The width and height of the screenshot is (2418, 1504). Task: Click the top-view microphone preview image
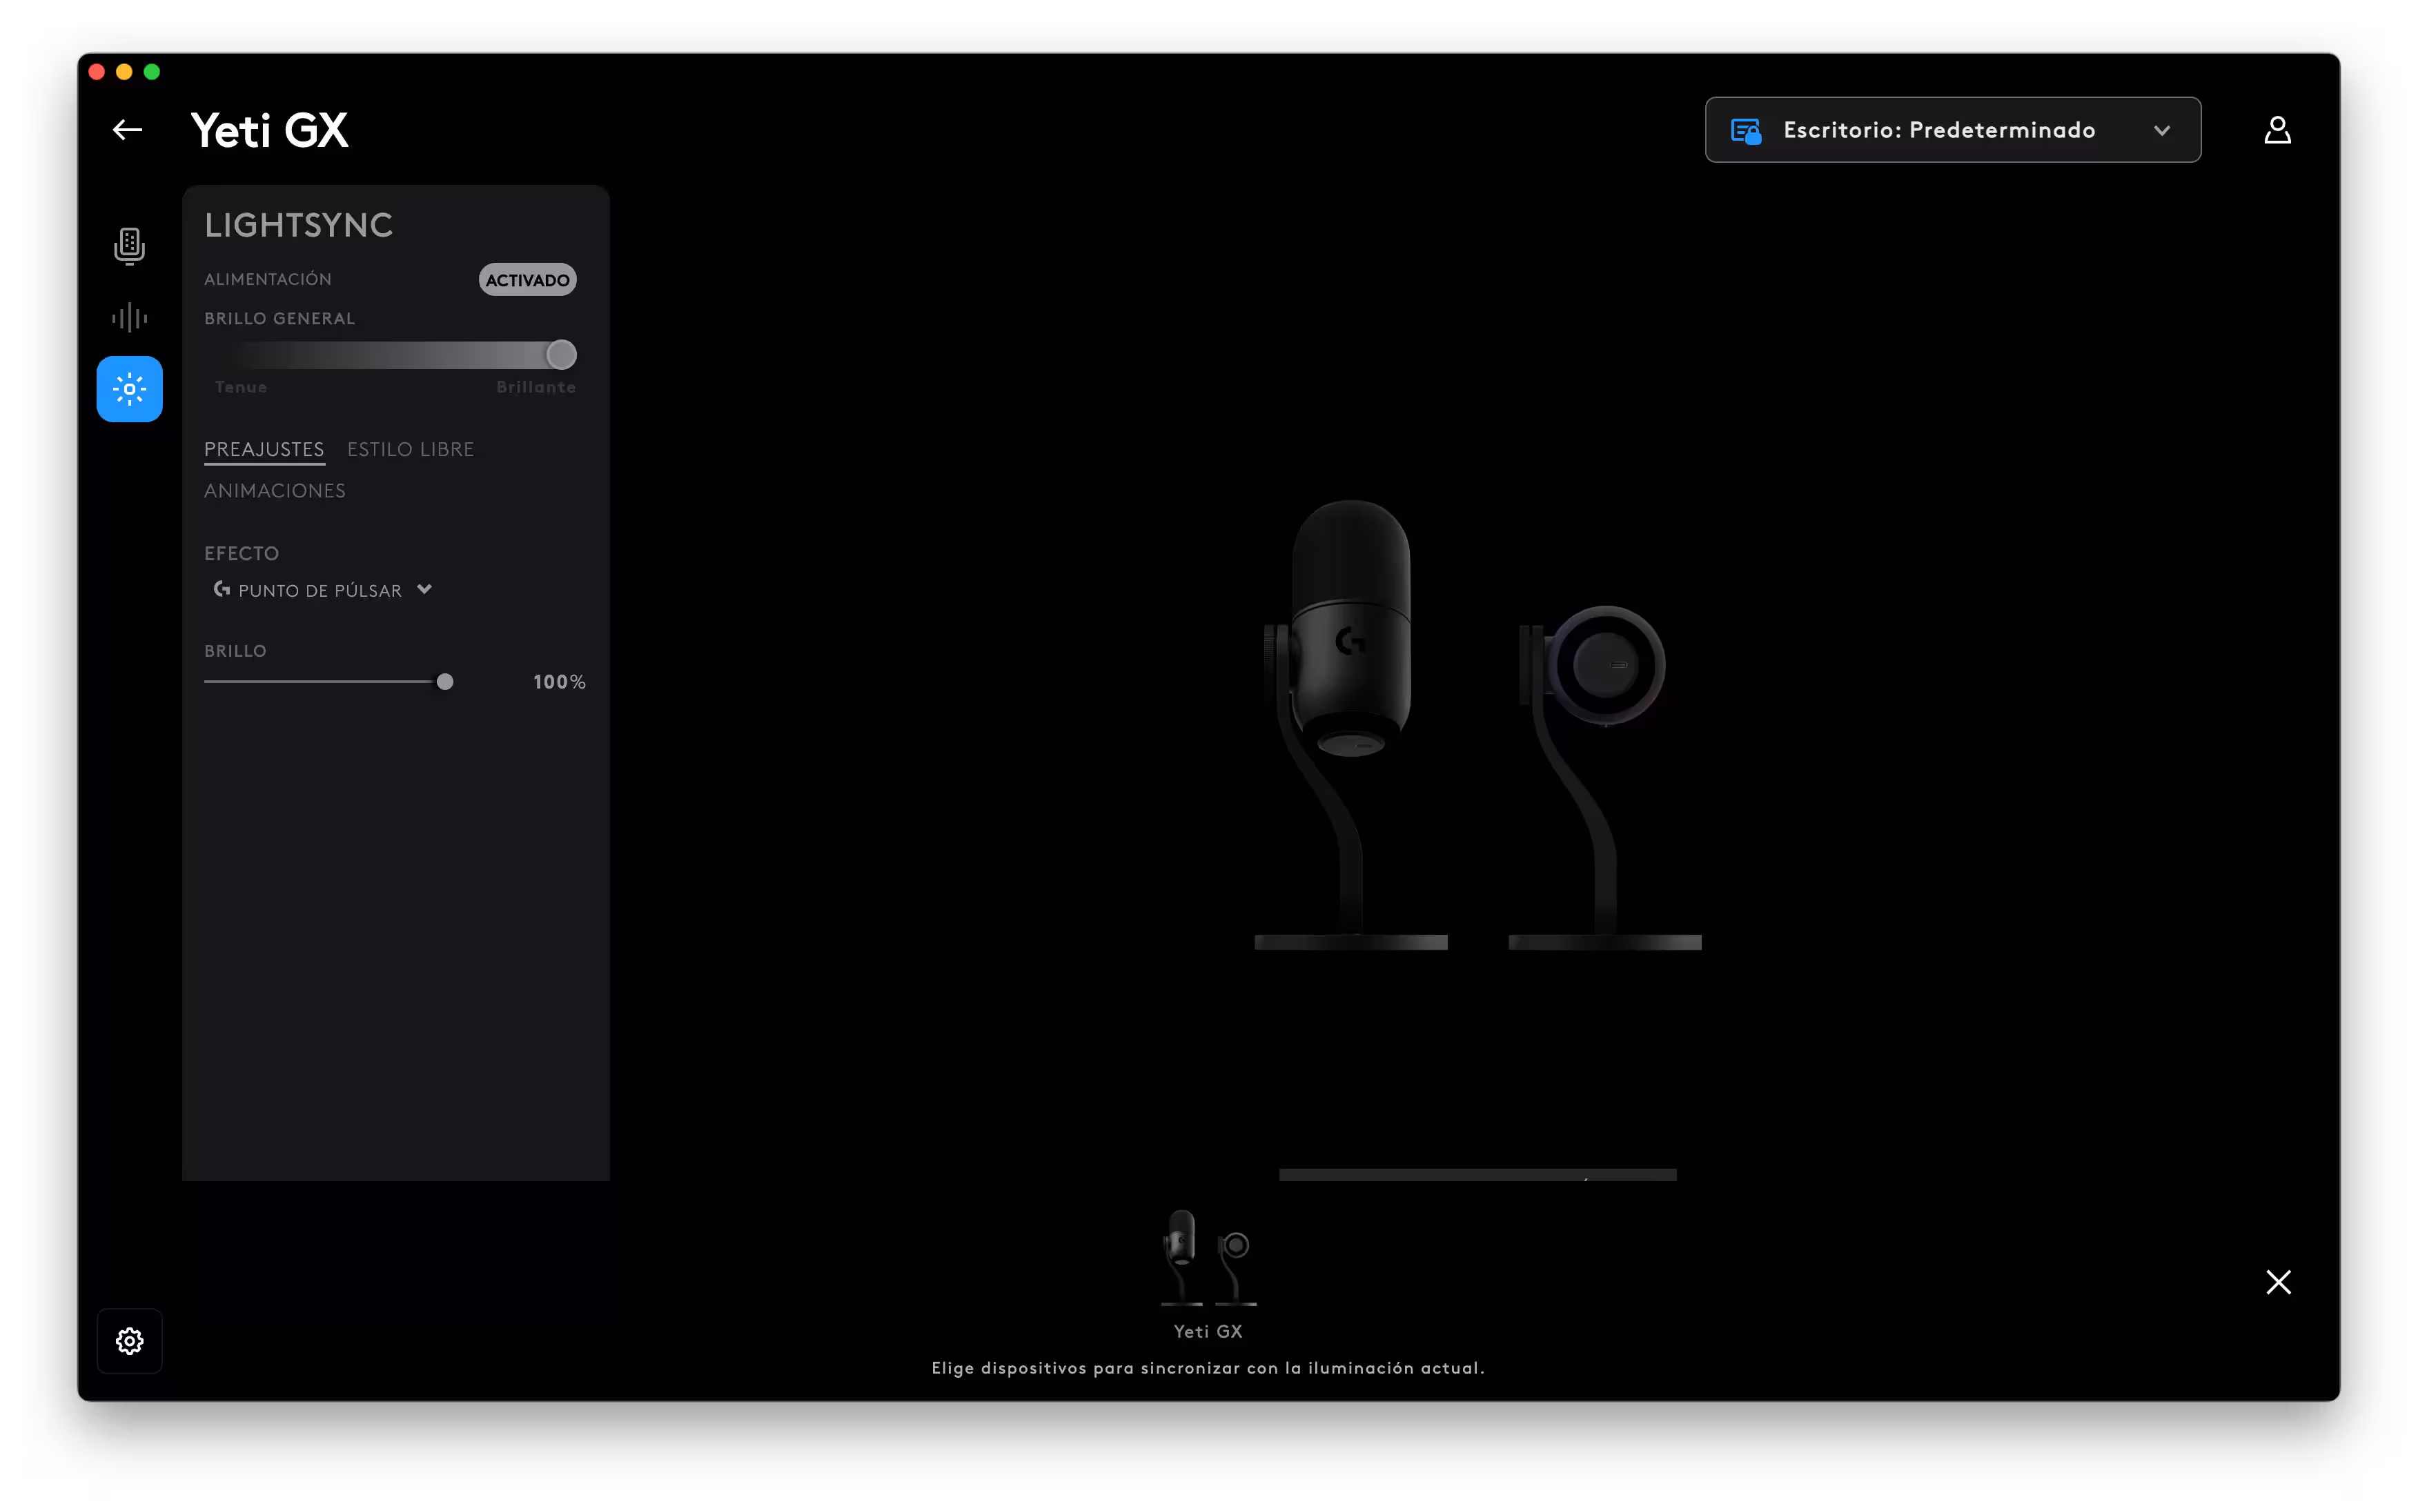[x=1604, y=777]
